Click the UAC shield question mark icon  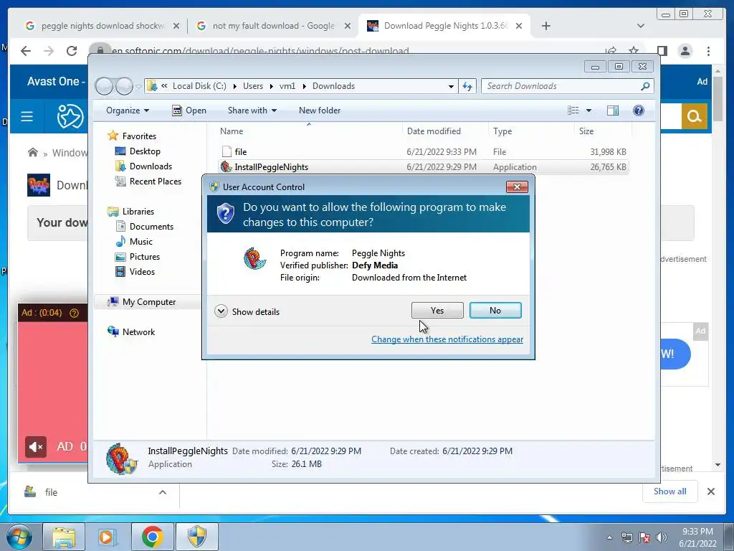click(x=226, y=214)
